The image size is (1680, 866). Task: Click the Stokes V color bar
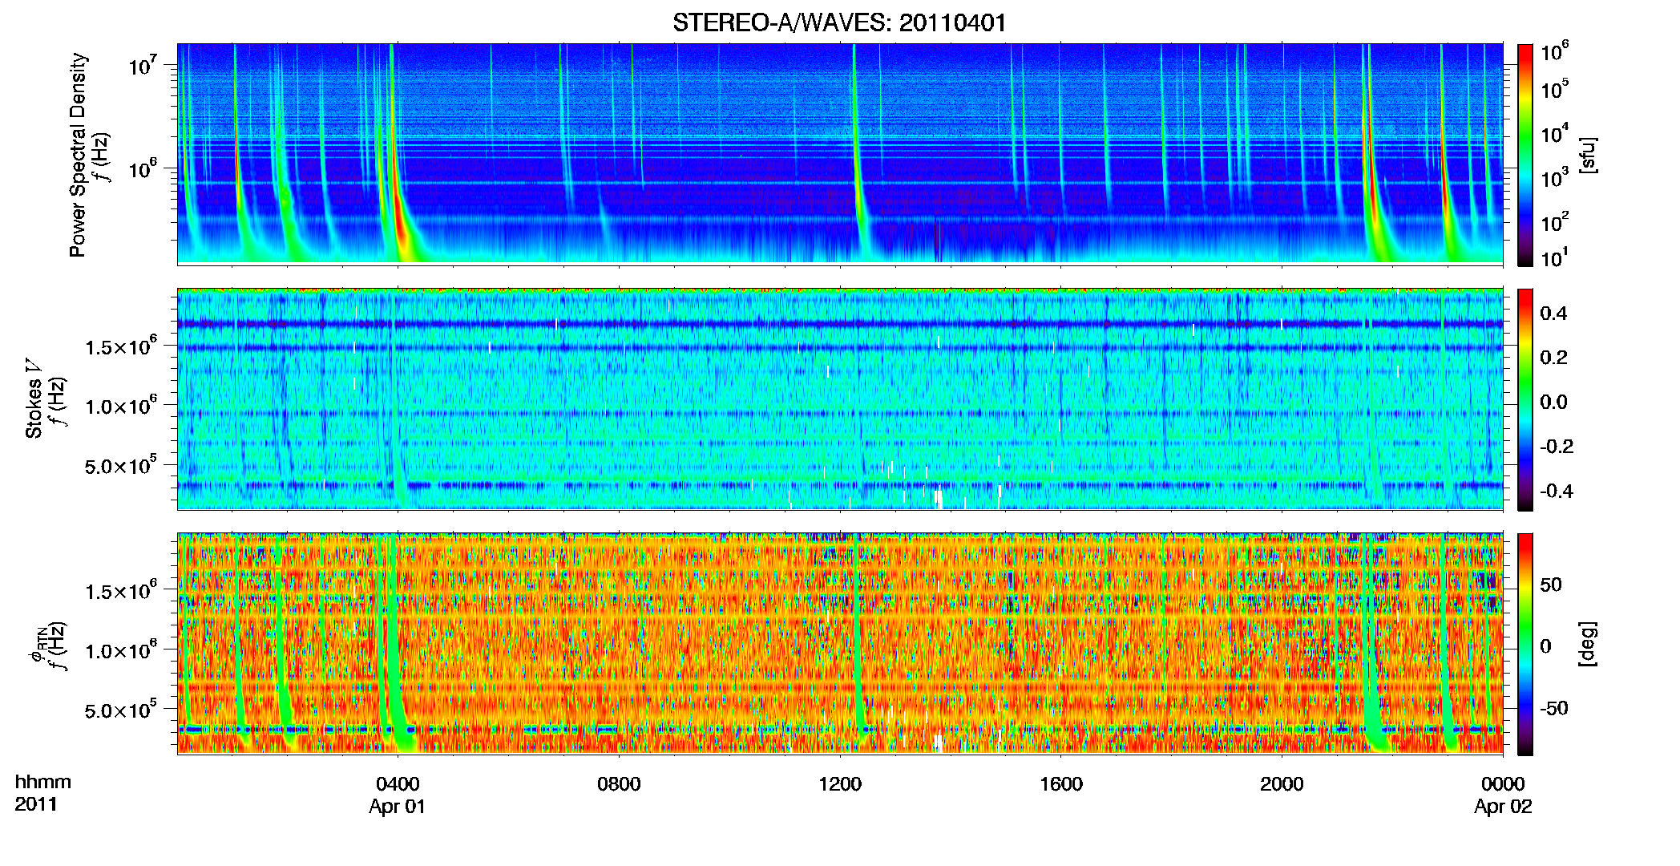click(x=1525, y=399)
